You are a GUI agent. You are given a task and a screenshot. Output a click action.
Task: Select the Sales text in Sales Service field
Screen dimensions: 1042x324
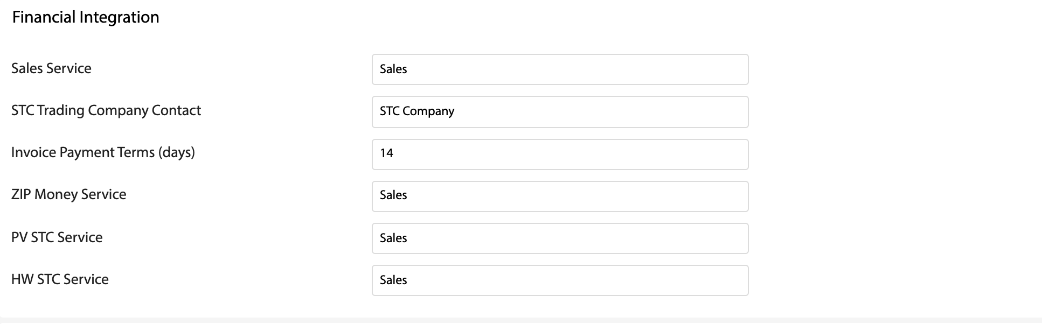[x=393, y=69]
